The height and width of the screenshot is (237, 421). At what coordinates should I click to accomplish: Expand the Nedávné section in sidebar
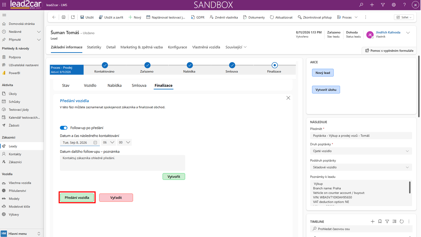(39, 32)
